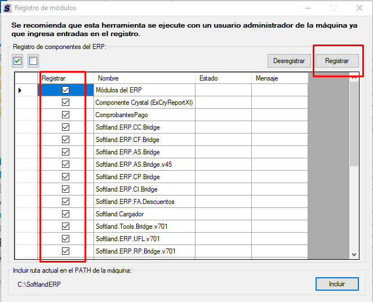Toggle Softland.ERP.CP.Bridge checkbox
This screenshot has height=302, width=373.
pyautogui.click(x=66, y=177)
